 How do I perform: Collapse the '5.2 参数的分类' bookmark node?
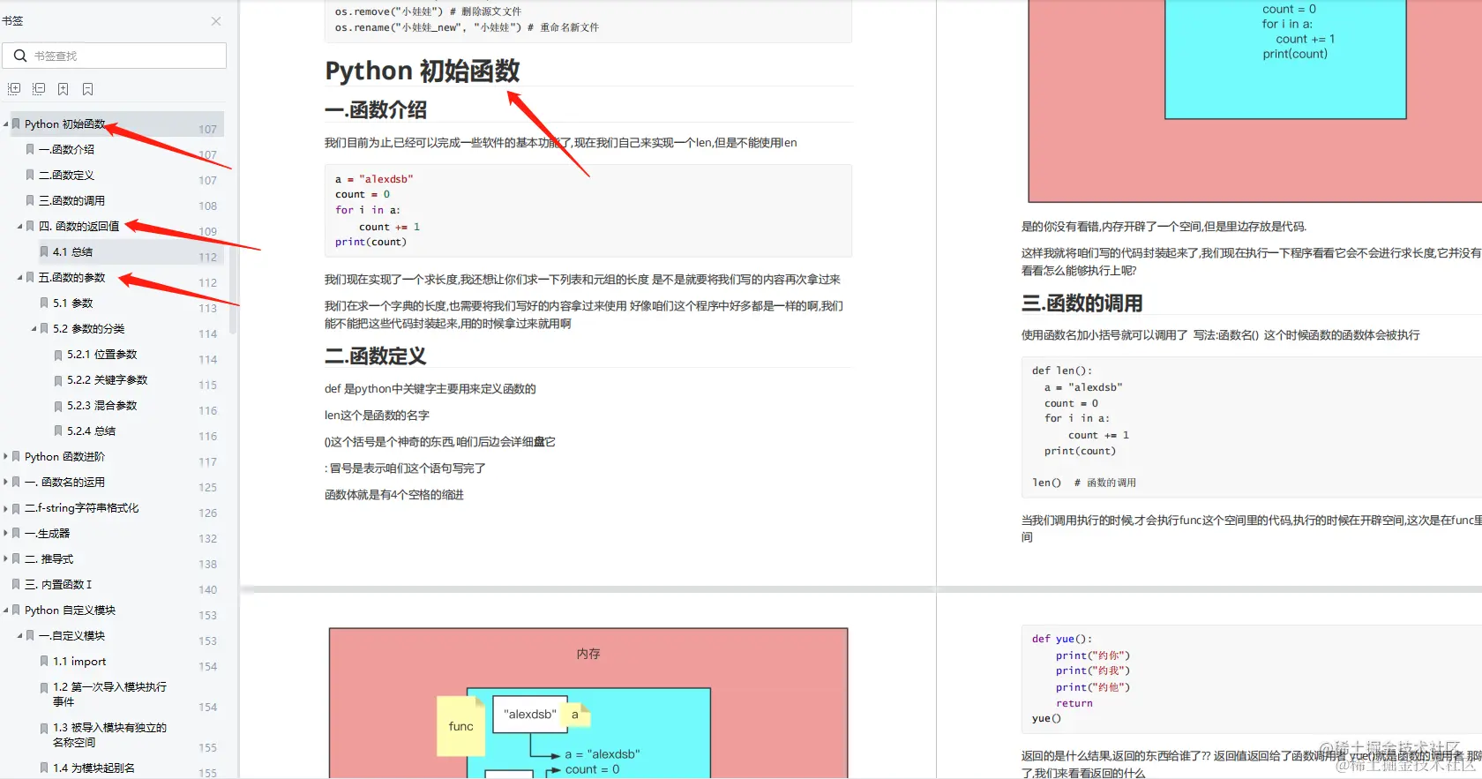[34, 329]
